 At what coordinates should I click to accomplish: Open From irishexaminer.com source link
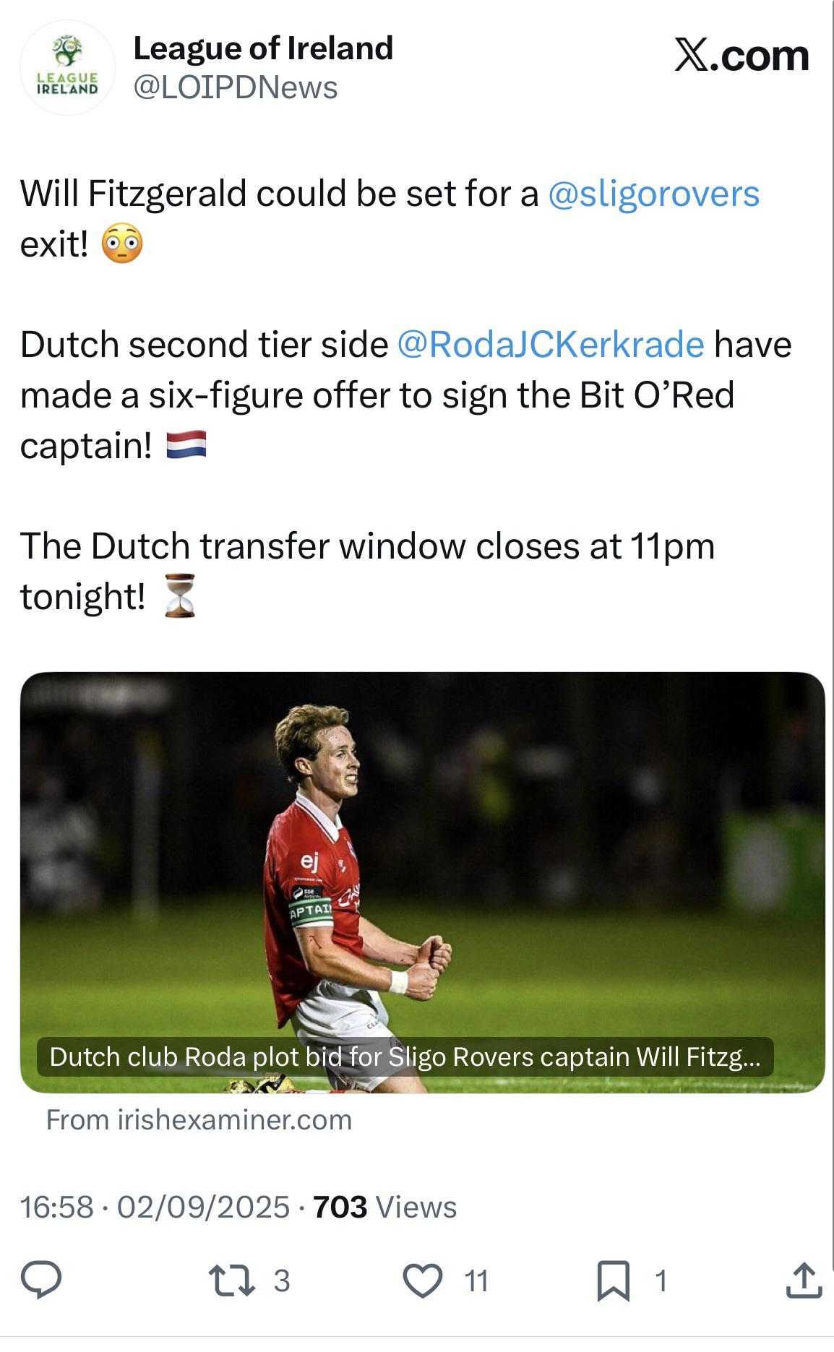point(199,1120)
